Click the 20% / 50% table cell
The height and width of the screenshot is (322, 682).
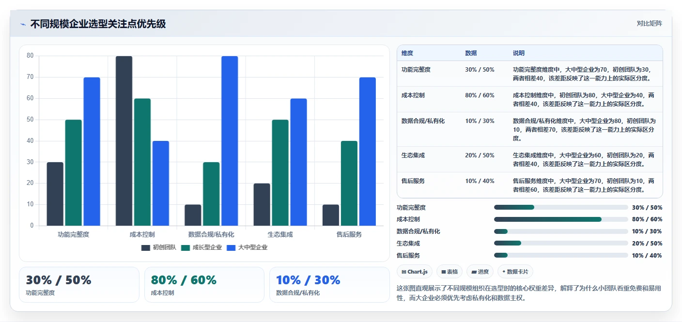(480, 155)
